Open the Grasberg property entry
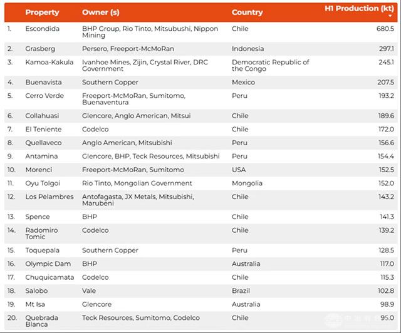401x333 pixels. 39,49
